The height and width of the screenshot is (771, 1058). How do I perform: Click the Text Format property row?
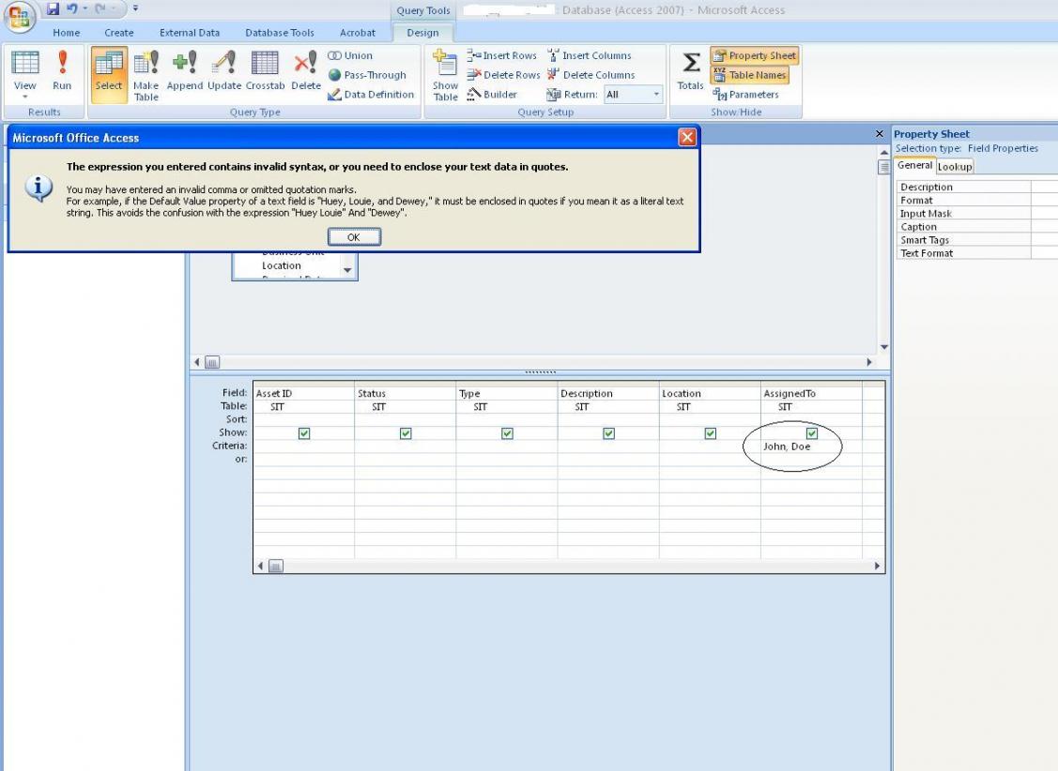(x=976, y=253)
